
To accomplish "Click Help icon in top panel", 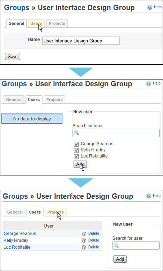I will (150, 7).
